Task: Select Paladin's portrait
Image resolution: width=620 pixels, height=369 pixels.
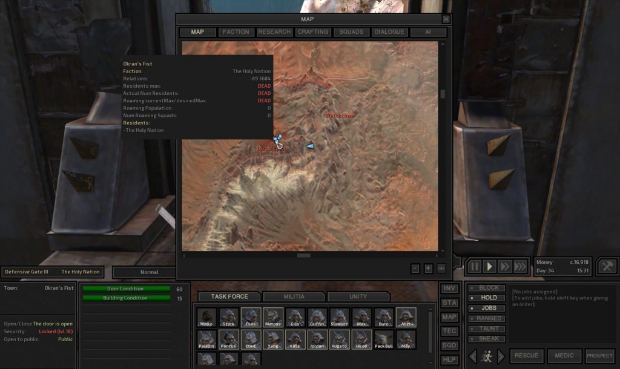Action: (x=206, y=339)
